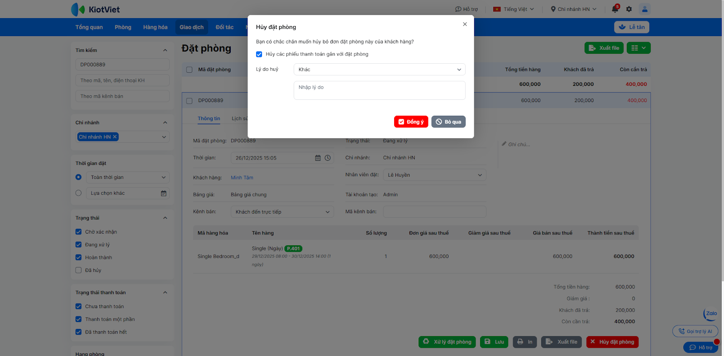Click the P.401 room badge
Viewport: 724px width, 356px height.
tap(293, 248)
